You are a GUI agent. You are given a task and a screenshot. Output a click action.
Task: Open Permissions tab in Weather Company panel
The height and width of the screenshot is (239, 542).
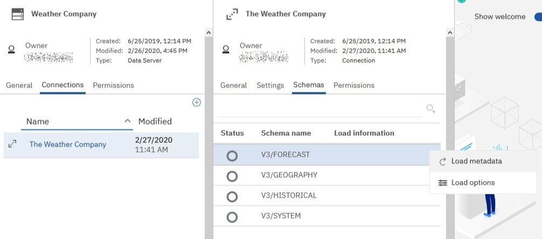tap(113, 85)
